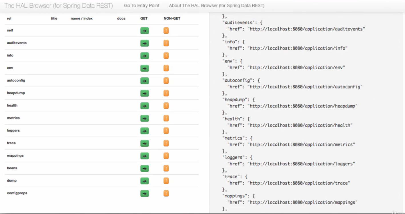The width and height of the screenshot is (405, 214).
Task: Click The HAL Browser title link
Action: point(58,5)
